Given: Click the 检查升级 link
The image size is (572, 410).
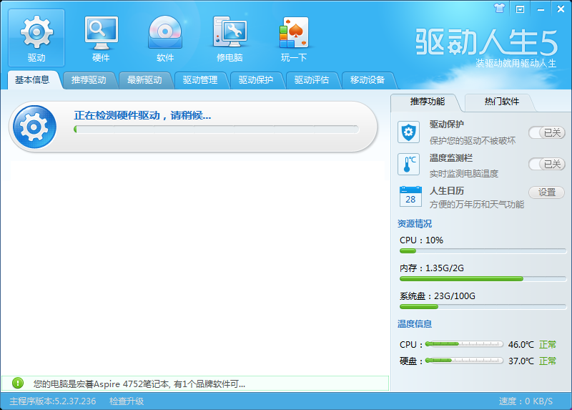Looking at the screenshot, I should [x=127, y=401].
